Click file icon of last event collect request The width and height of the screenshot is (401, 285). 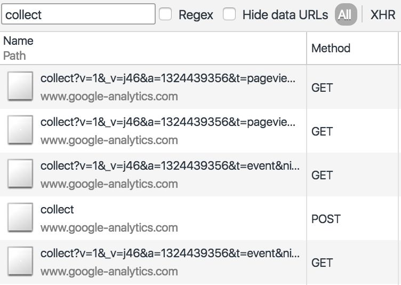tap(20, 261)
